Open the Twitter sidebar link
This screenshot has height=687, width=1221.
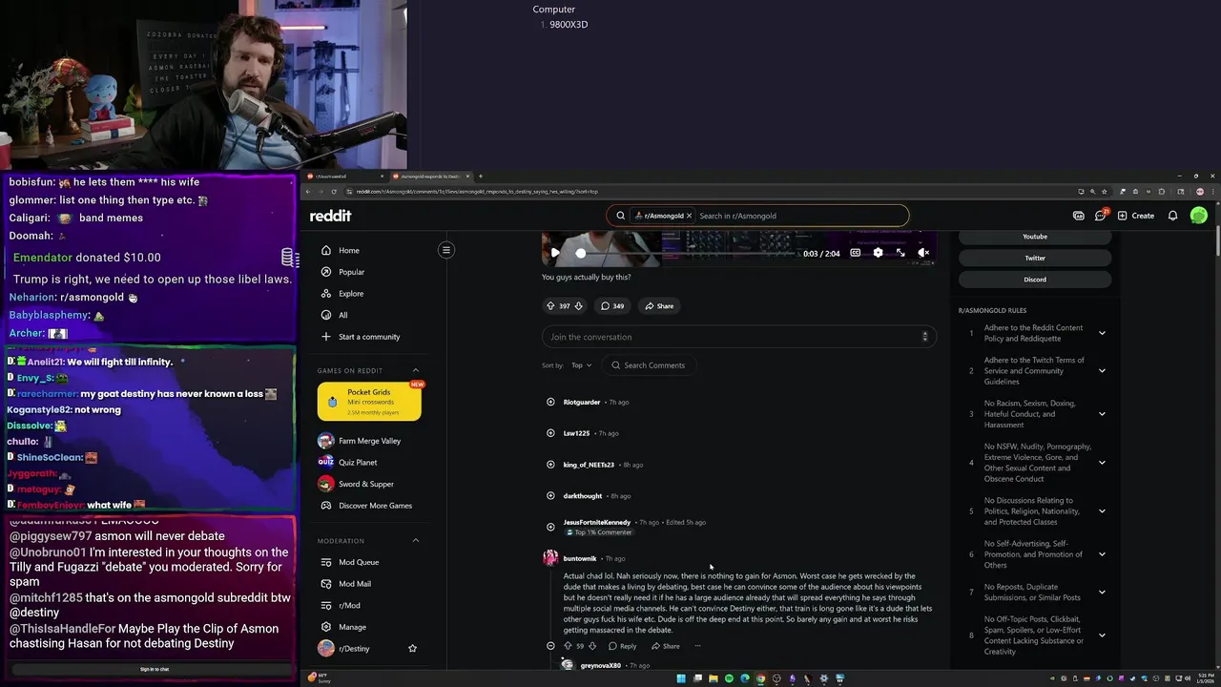1035,258
